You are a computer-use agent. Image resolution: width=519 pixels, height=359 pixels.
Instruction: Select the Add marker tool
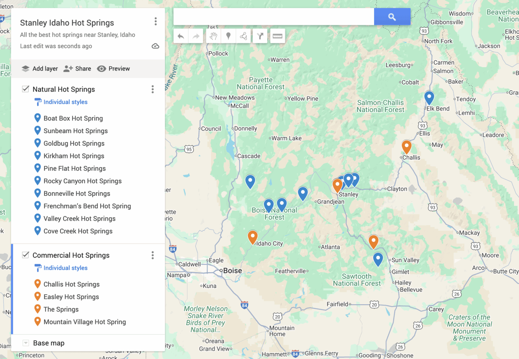[228, 36]
